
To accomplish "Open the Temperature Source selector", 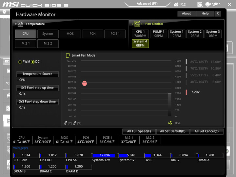I will [37, 74].
